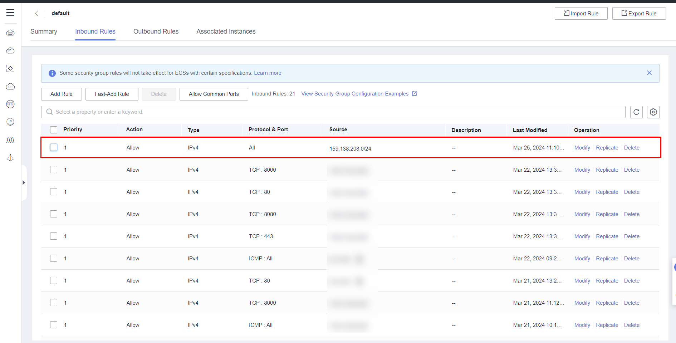Select all rules with header checkbox
Image resolution: width=676 pixels, height=343 pixels.
click(x=54, y=130)
